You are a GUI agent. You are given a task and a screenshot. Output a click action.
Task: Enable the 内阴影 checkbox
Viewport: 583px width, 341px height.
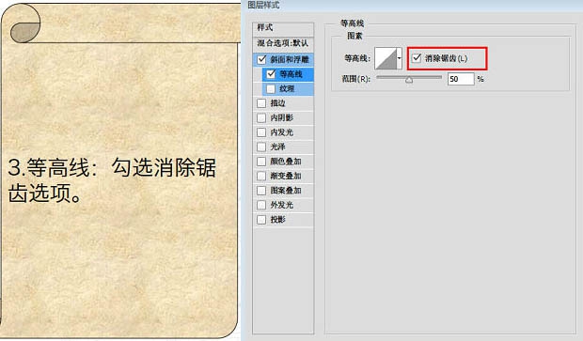261,117
